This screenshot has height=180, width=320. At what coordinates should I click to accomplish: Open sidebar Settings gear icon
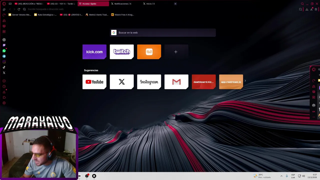point(4,103)
